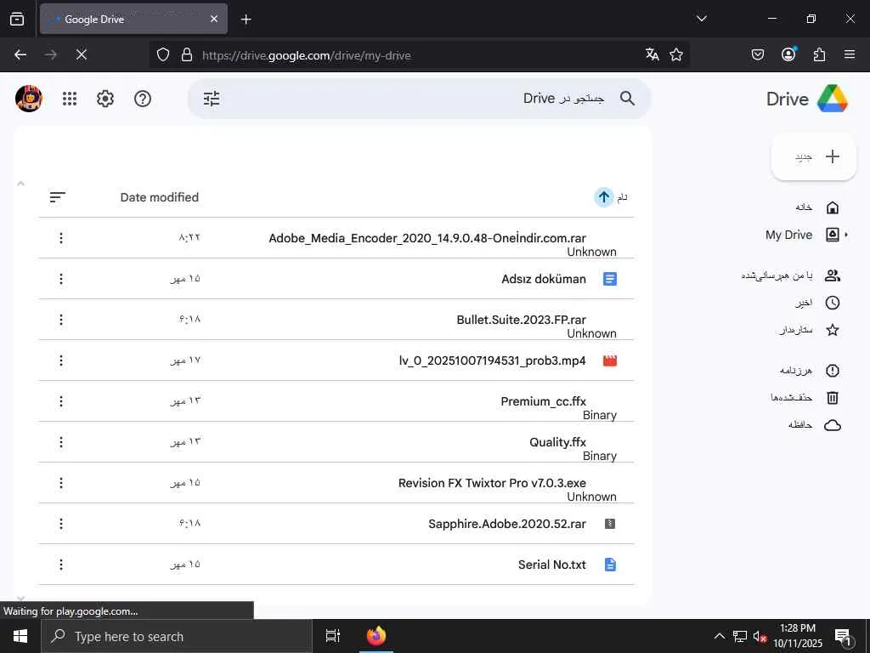Select Revision FX Twixtor Pro v7.0.3.exe

pyautogui.click(x=336, y=483)
